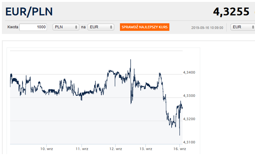Click the 4,3100 bottom axis label
Screen dimensions: 255x156
[189, 142]
